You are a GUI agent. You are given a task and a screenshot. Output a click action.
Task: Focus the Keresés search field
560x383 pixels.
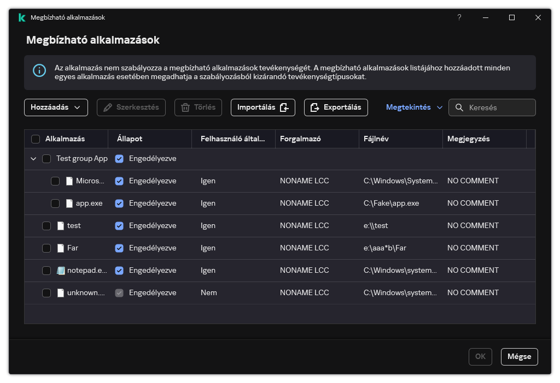499,107
